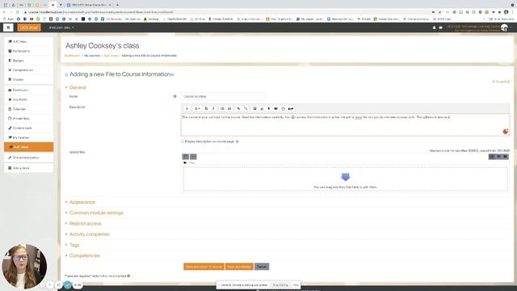Click manage files icon in editor

coord(284,108)
